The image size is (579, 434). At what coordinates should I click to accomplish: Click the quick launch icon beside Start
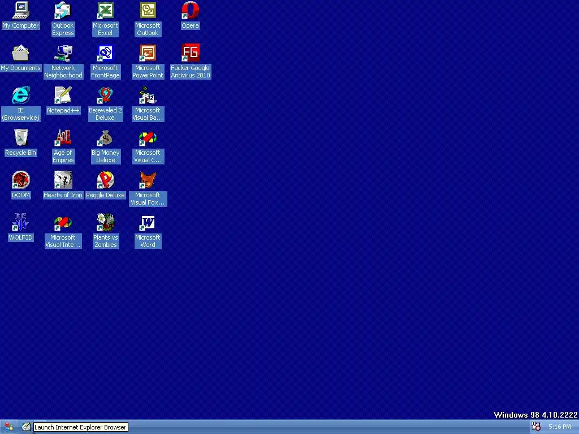click(x=25, y=427)
